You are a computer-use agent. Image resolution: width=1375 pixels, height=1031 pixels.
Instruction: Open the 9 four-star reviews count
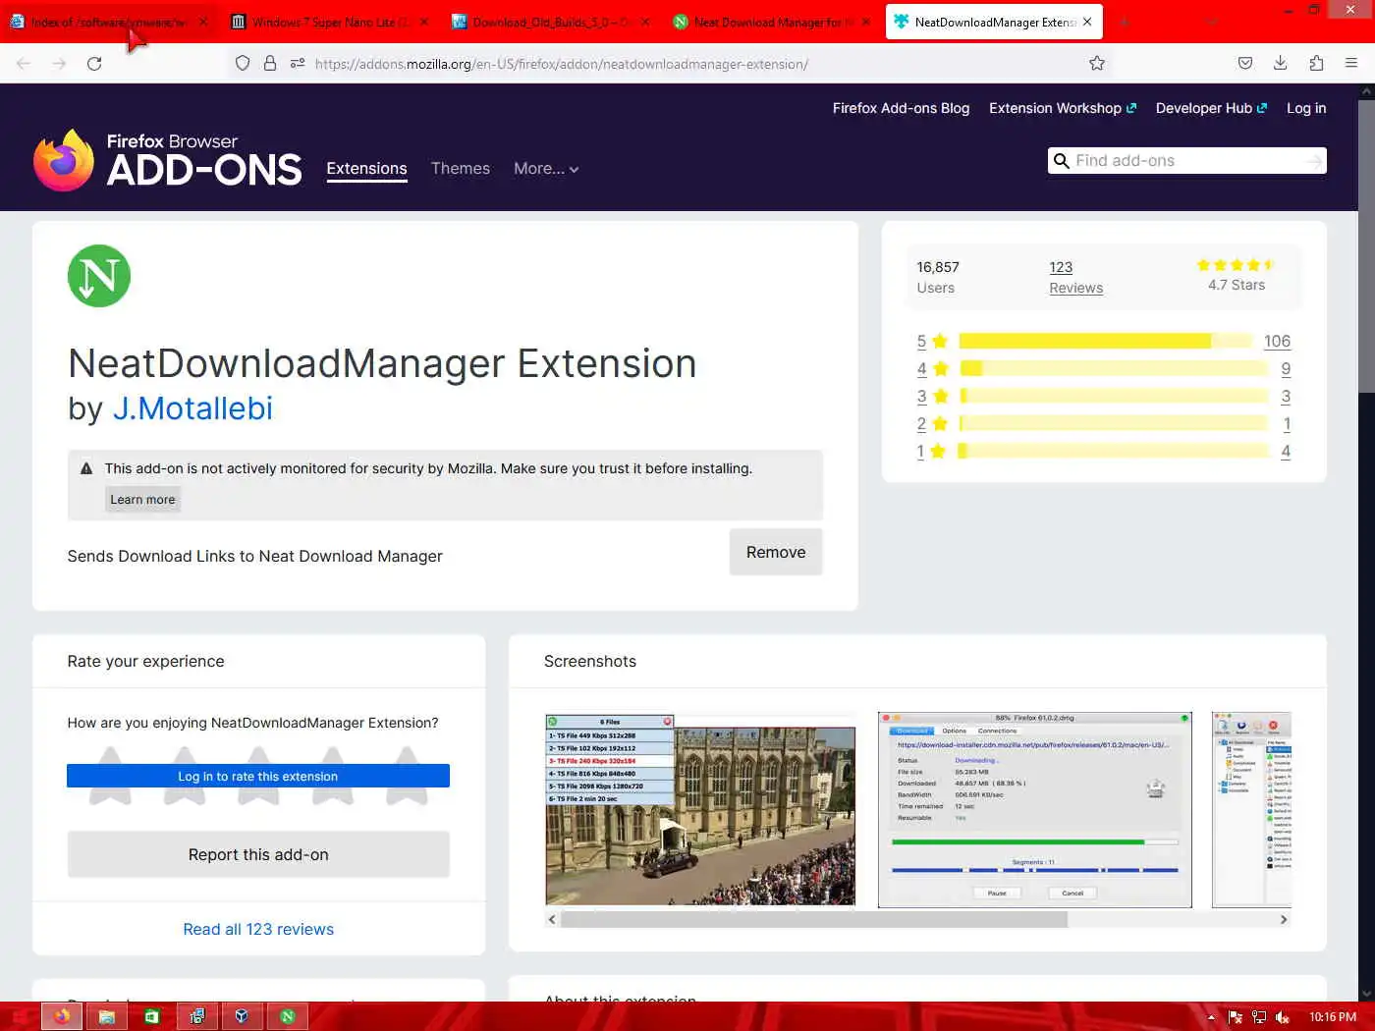click(1286, 368)
